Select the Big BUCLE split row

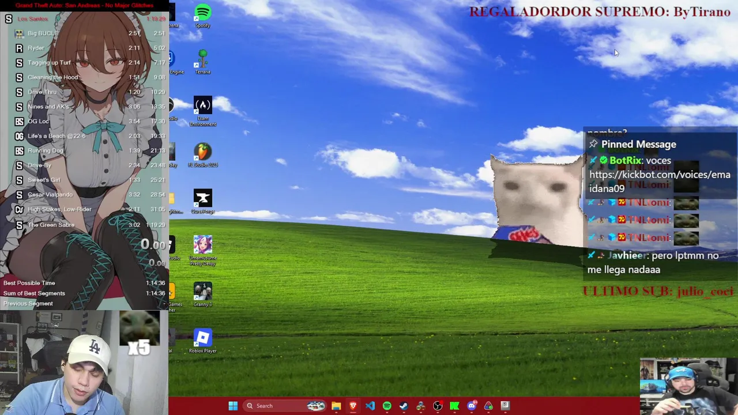[84, 33]
